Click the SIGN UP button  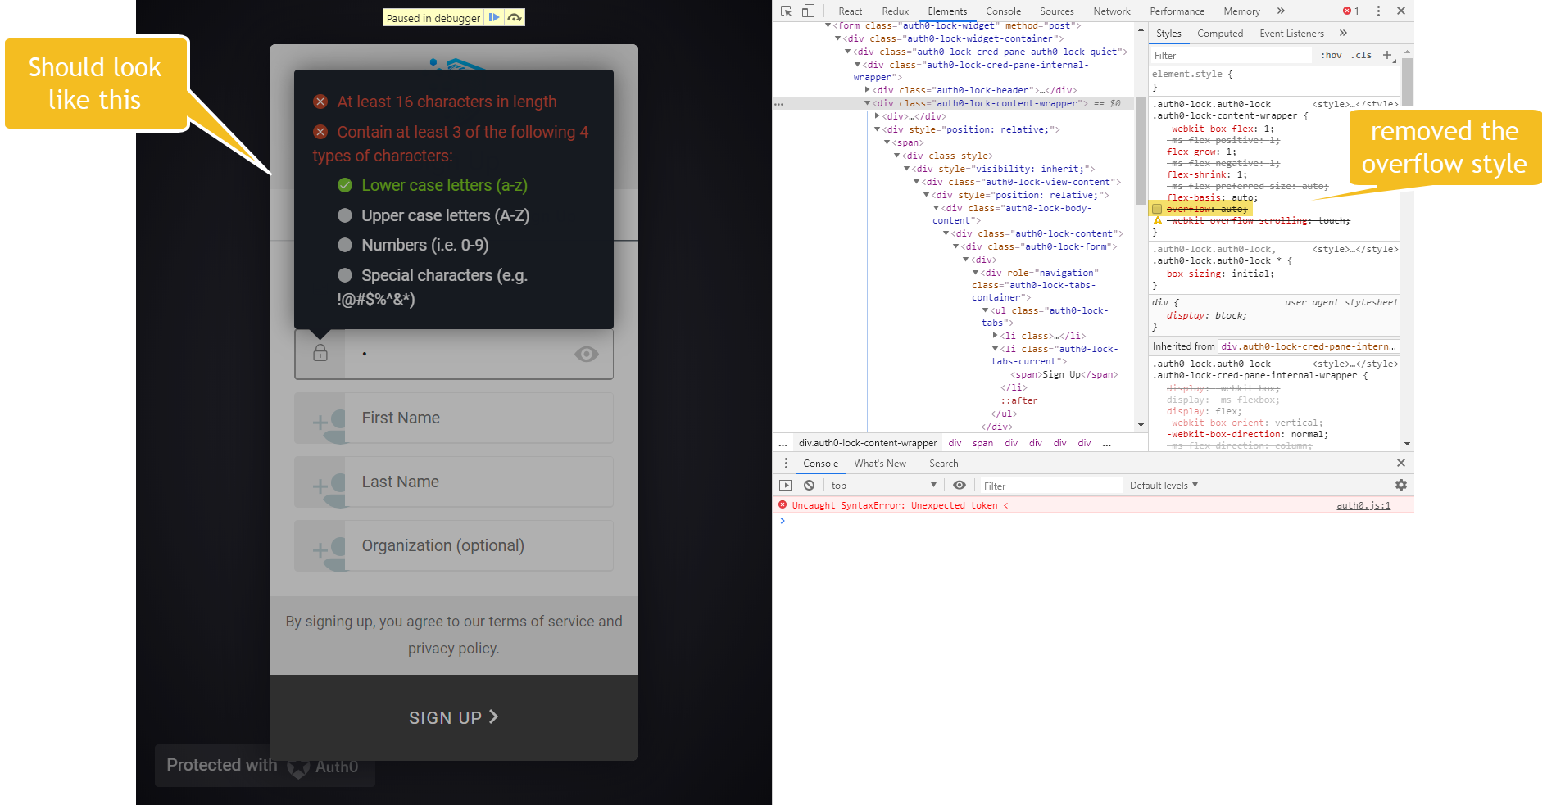(454, 717)
